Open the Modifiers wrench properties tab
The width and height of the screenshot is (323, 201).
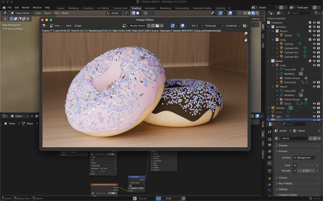pos(270,185)
